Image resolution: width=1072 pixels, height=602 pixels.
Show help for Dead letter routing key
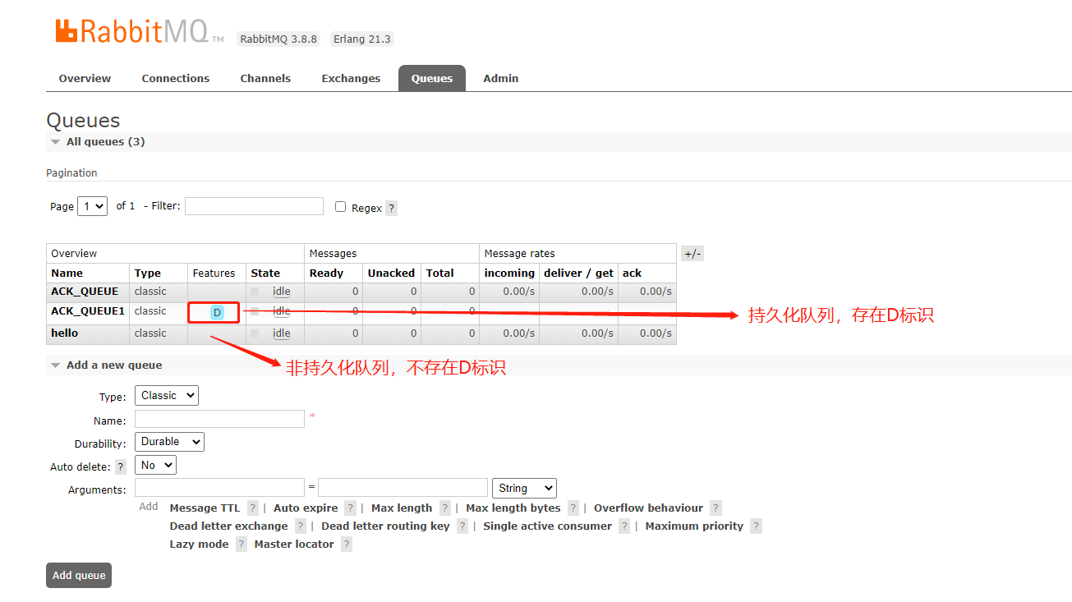coord(462,526)
